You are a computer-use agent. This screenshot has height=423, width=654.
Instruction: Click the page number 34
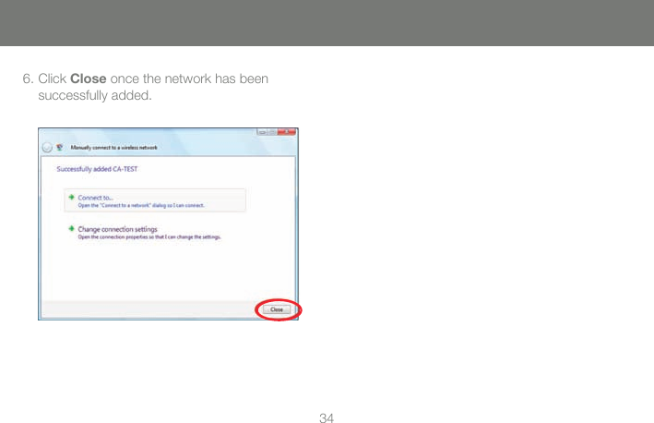(x=327, y=417)
